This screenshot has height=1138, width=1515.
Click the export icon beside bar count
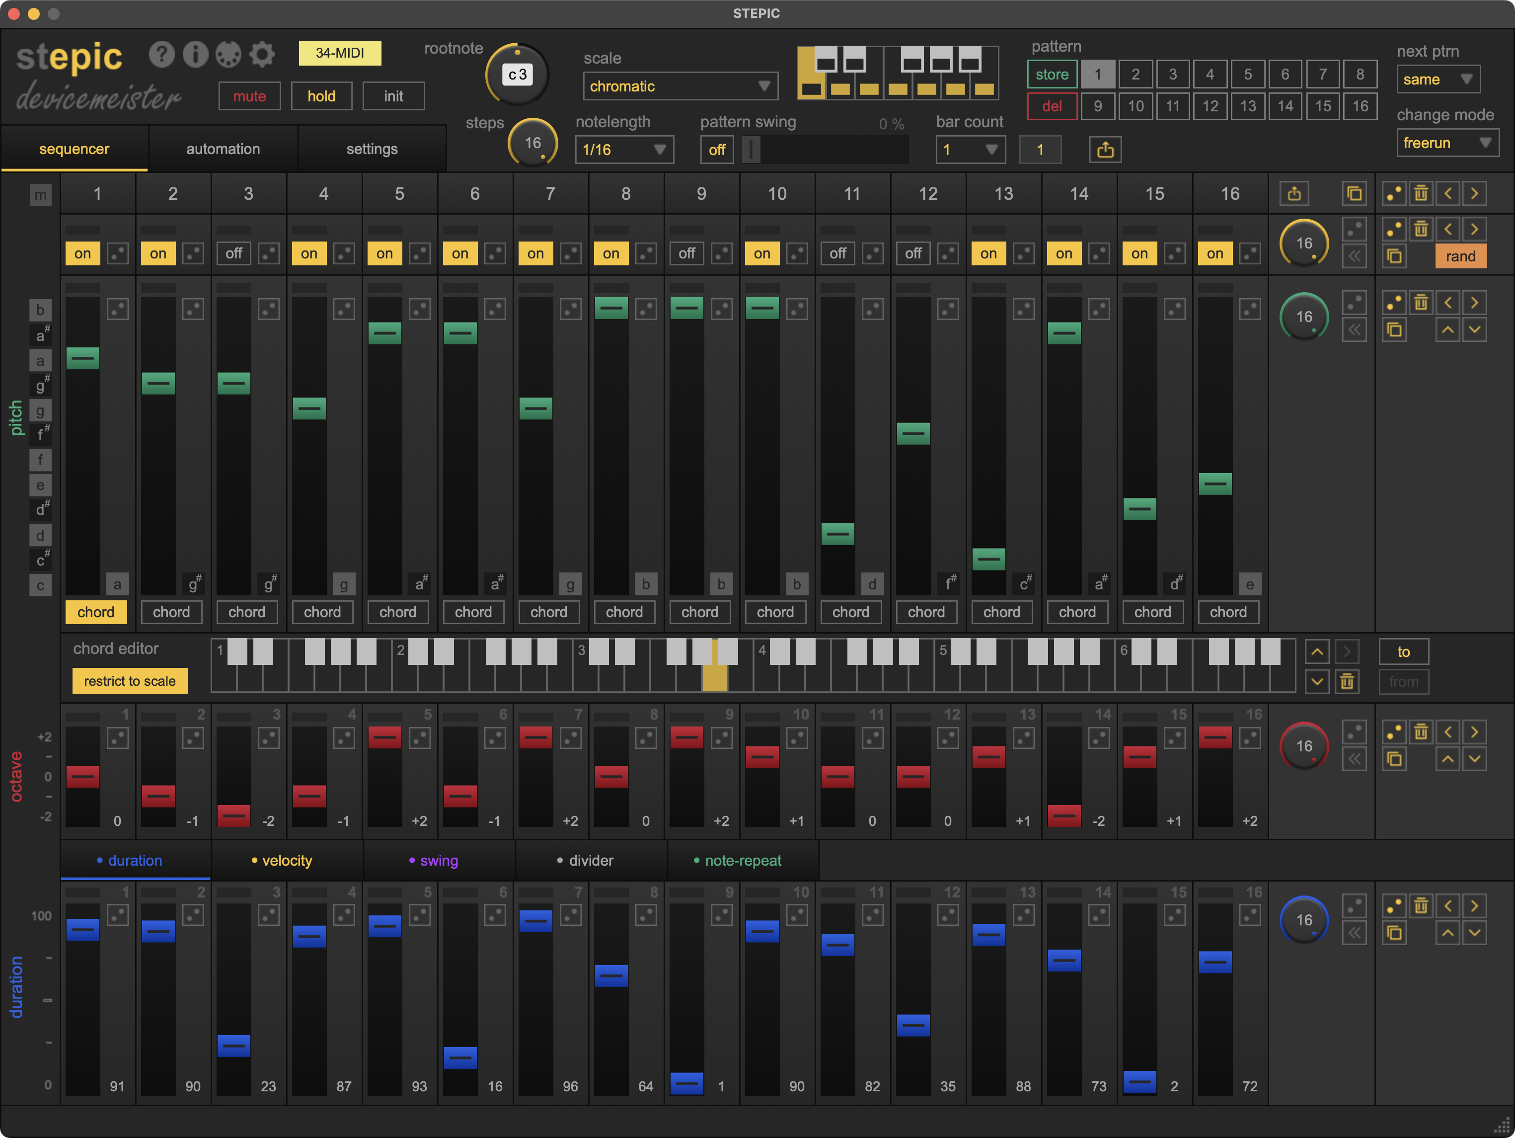(x=1105, y=150)
